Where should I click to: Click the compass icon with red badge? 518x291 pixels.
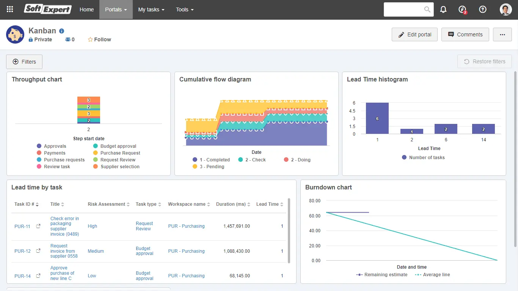point(462,9)
